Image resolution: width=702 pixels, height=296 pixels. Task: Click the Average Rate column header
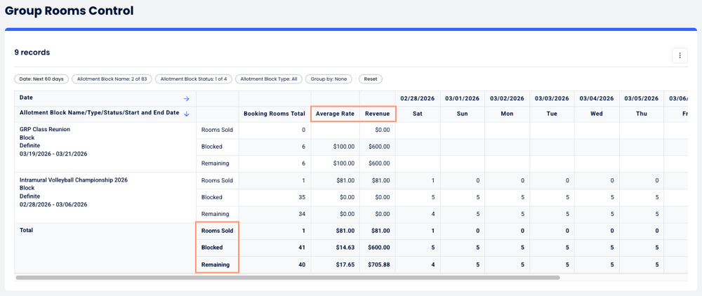click(336, 114)
